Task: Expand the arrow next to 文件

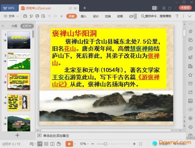Action: 18,16
